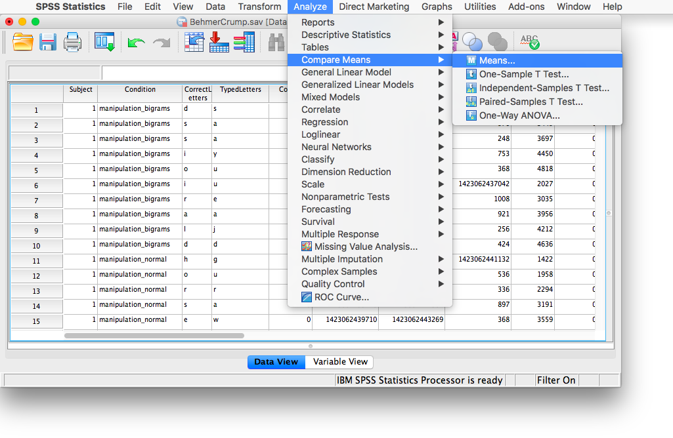Expand the Scale submenu arrow
The width and height of the screenshot is (673, 438).
[x=441, y=184]
